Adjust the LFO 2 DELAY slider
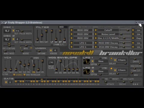Screen dimensions: 144x108 click(122, 74)
